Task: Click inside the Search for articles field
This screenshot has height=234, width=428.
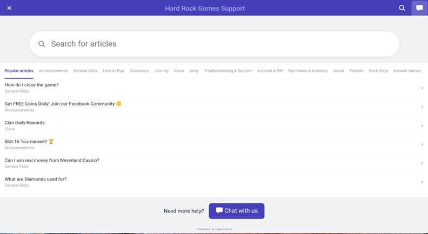Action: tap(216, 44)
